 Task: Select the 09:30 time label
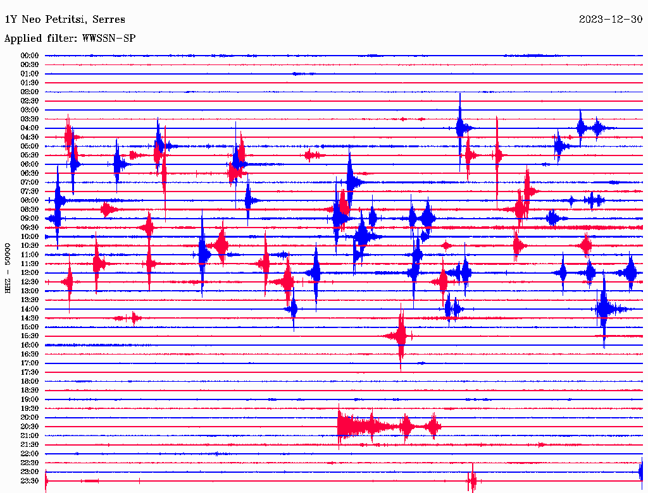tap(30, 228)
